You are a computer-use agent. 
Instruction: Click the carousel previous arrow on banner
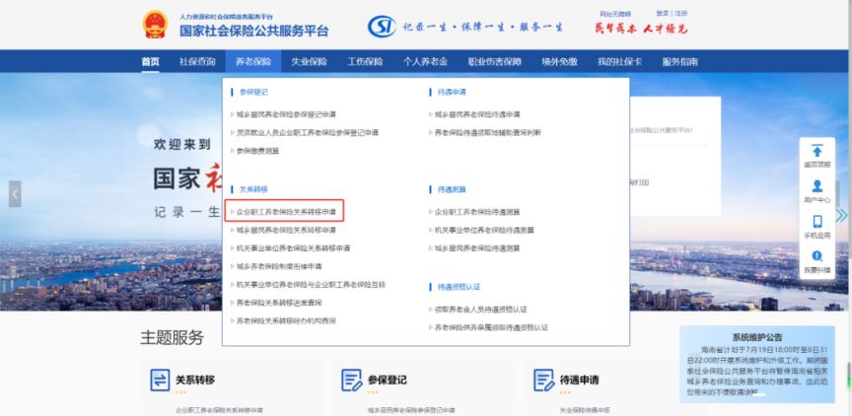pyautogui.click(x=15, y=194)
